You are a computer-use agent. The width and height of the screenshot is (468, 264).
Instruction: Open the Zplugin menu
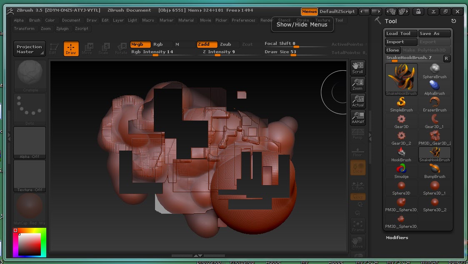tap(63, 29)
